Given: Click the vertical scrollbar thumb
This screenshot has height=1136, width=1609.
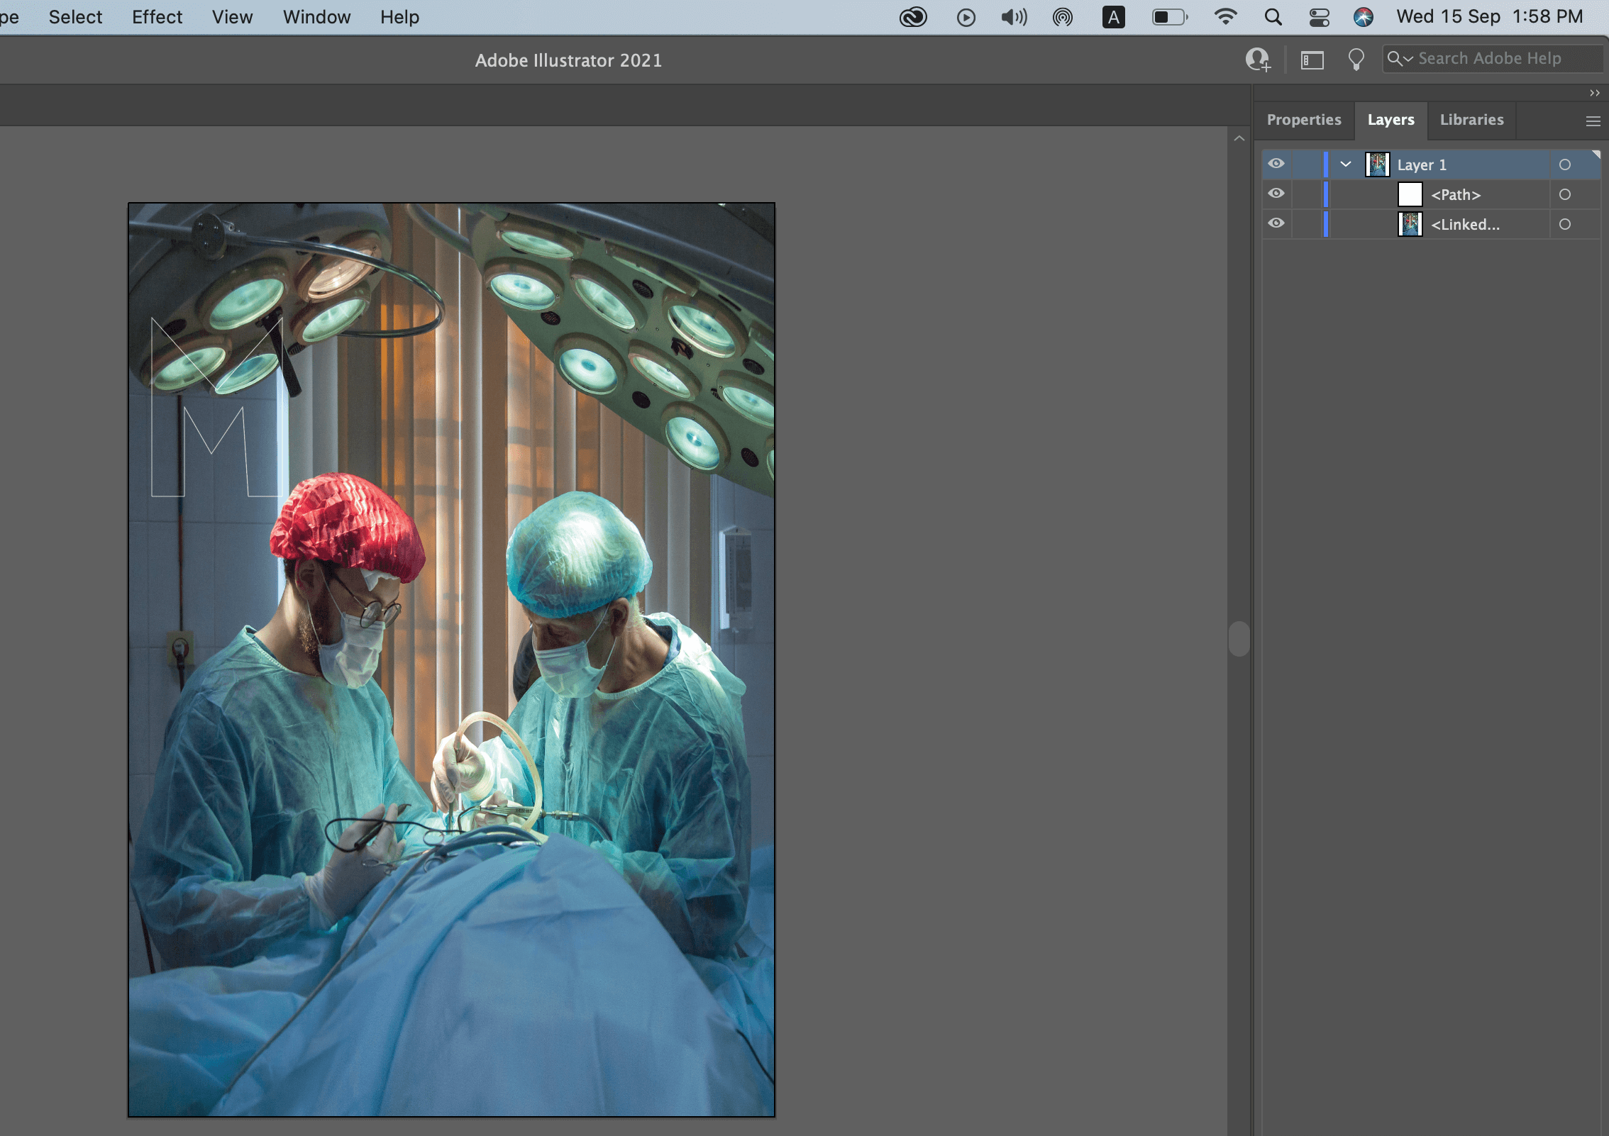Looking at the screenshot, I should (1239, 639).
